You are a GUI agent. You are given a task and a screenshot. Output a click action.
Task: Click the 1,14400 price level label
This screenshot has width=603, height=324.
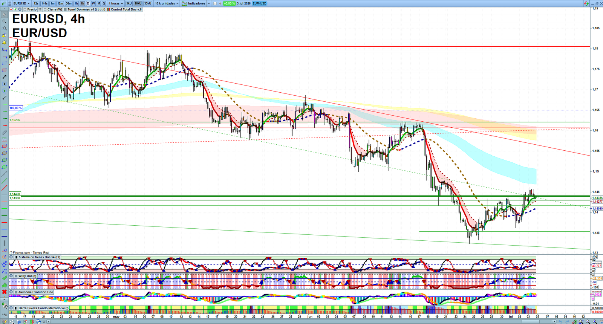15,194
